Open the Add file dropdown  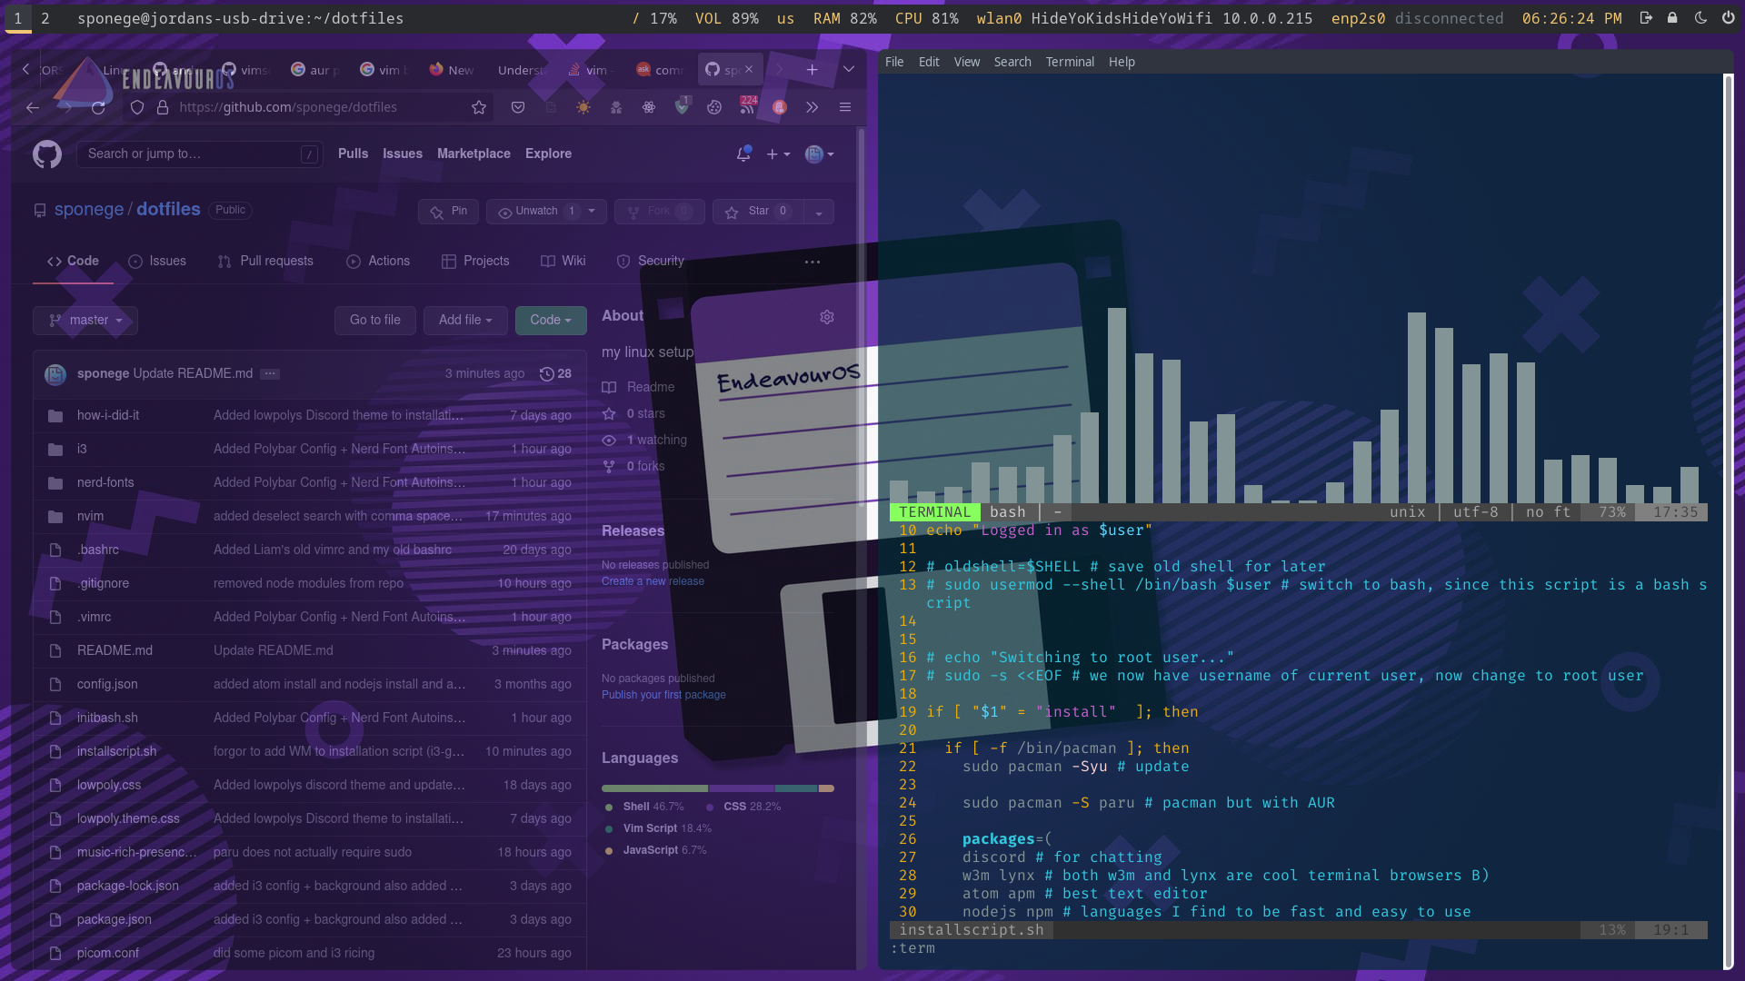tap(464, 320)
